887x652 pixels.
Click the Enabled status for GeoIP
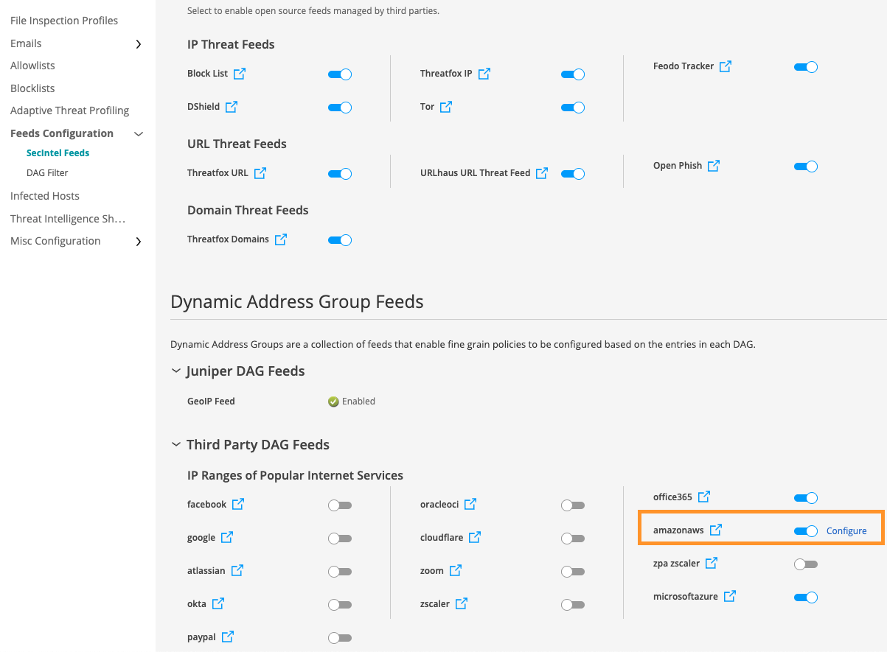pyautogui.click(x=352, y=402)
